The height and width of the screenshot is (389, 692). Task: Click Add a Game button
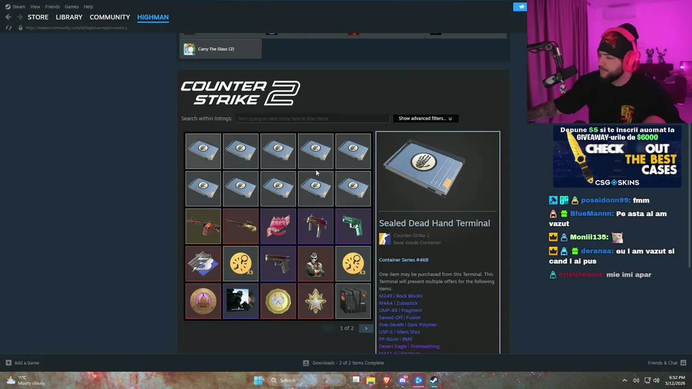(x=22, y=363)
